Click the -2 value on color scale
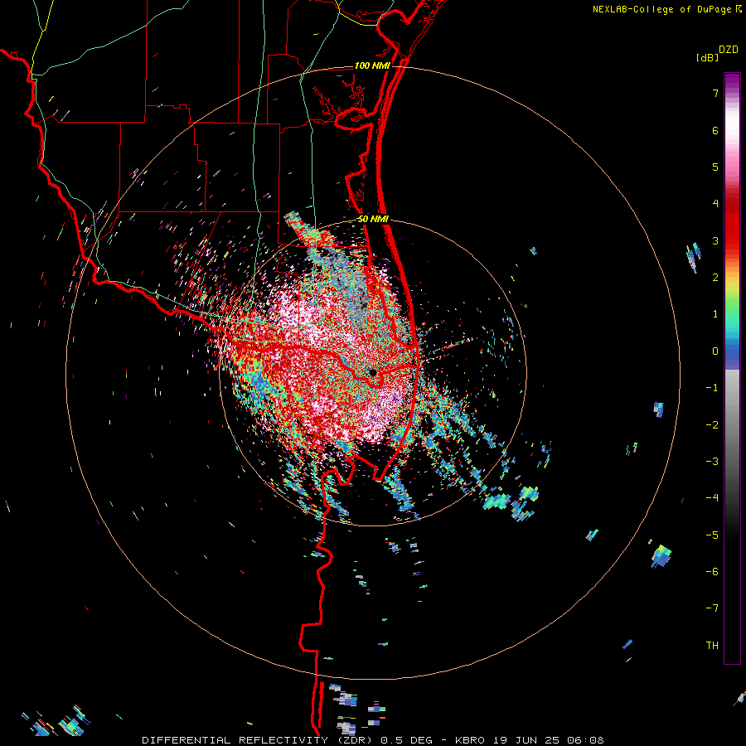Viewport: 746px width, 746px height. [712, 424]
